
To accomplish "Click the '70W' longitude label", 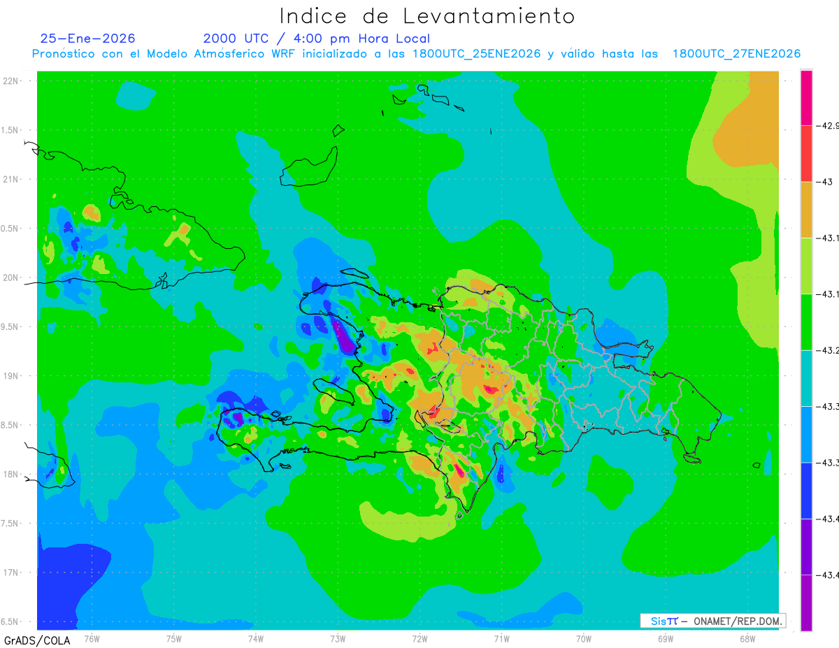I will point(584,638).
